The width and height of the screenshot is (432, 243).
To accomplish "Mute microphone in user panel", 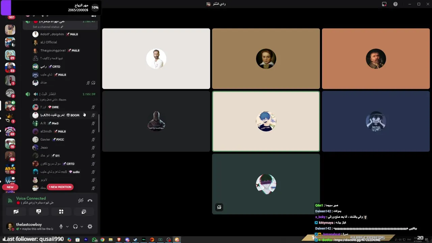I will click(61, 226).
